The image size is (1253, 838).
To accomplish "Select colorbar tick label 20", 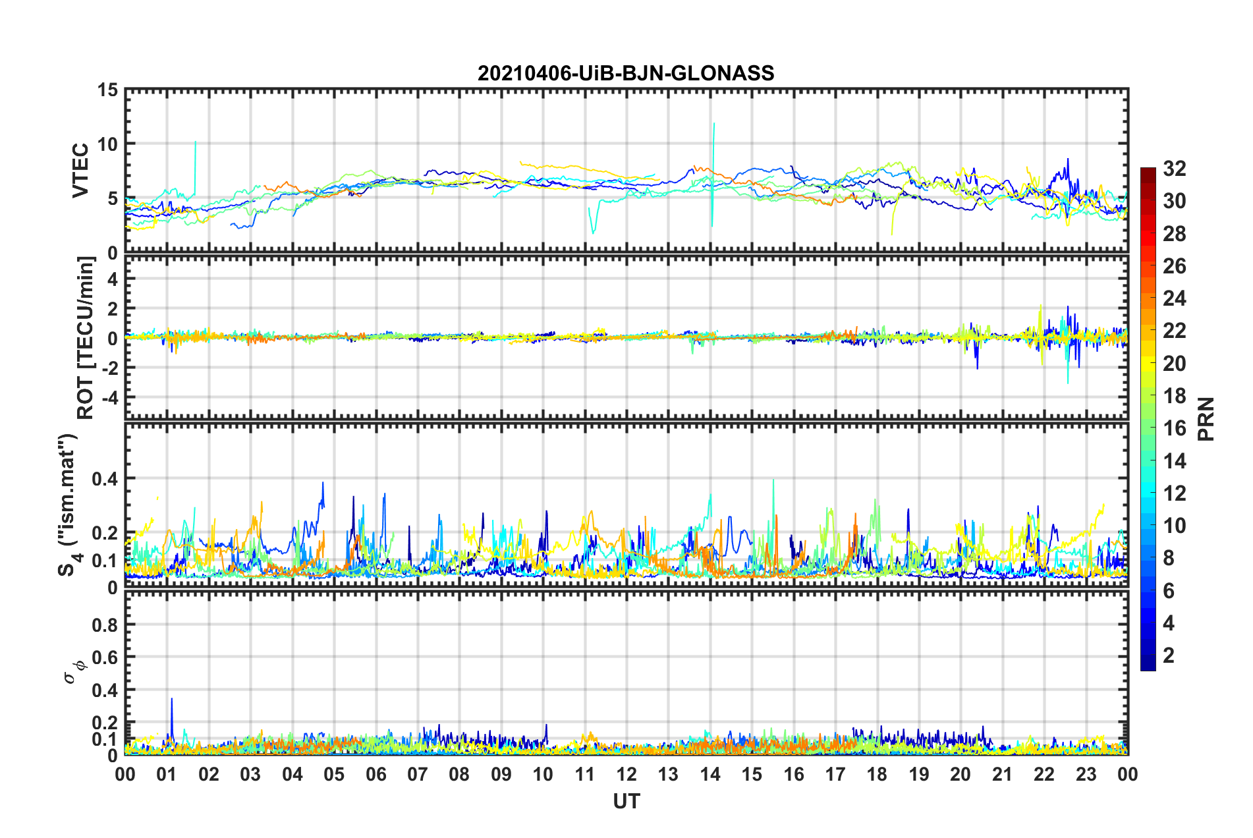I will (1175, 364).
